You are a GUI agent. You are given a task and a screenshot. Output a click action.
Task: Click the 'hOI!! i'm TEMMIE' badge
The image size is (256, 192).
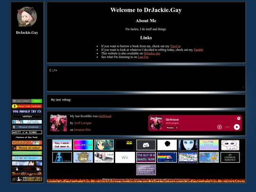point(27,132)
